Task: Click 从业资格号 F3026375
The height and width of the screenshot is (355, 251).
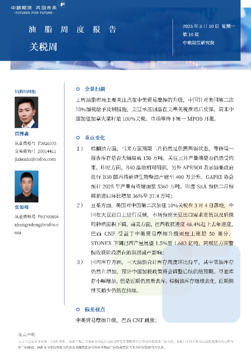Action: [x=35, y=143]
